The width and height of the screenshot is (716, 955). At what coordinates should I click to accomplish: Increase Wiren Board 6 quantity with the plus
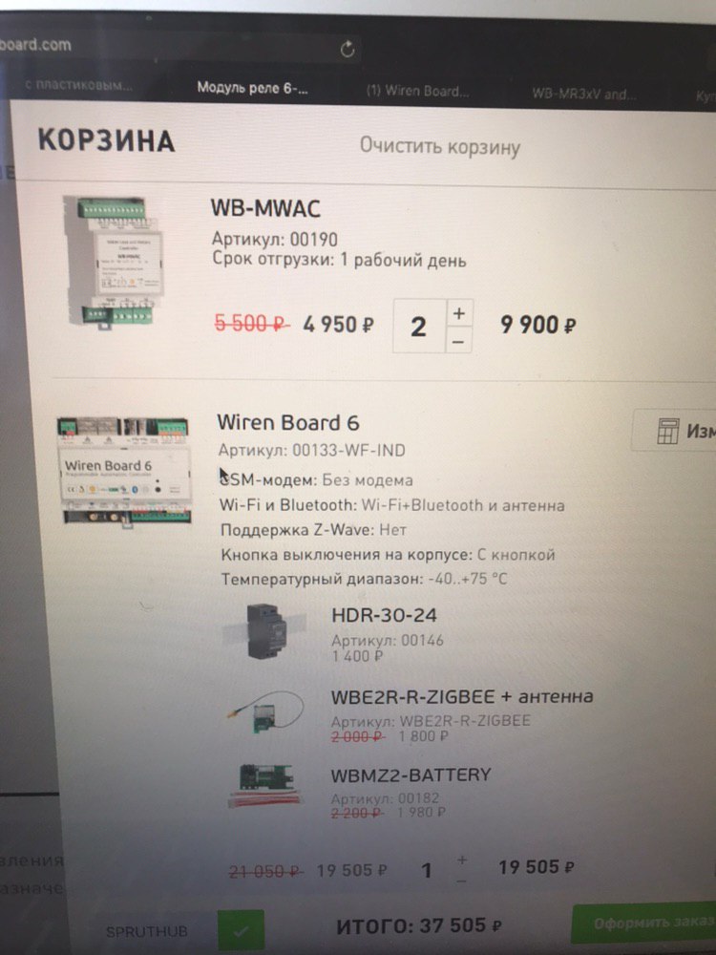pyautogui.click(x=462, y=859)
